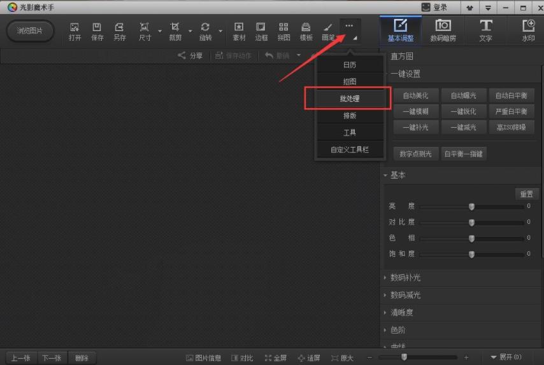This screenshot has width=544, height=365.
Task: Click the skin shirt icon in title bar
Action: (469, 8)
